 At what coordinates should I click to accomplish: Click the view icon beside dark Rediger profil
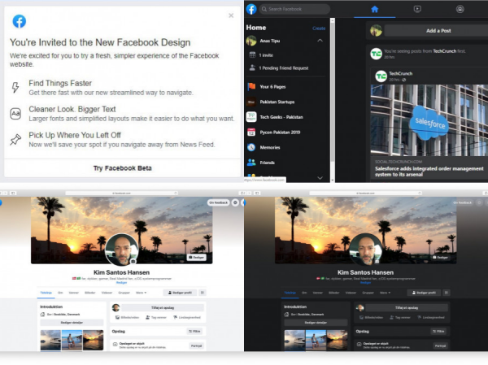[447, 293]
